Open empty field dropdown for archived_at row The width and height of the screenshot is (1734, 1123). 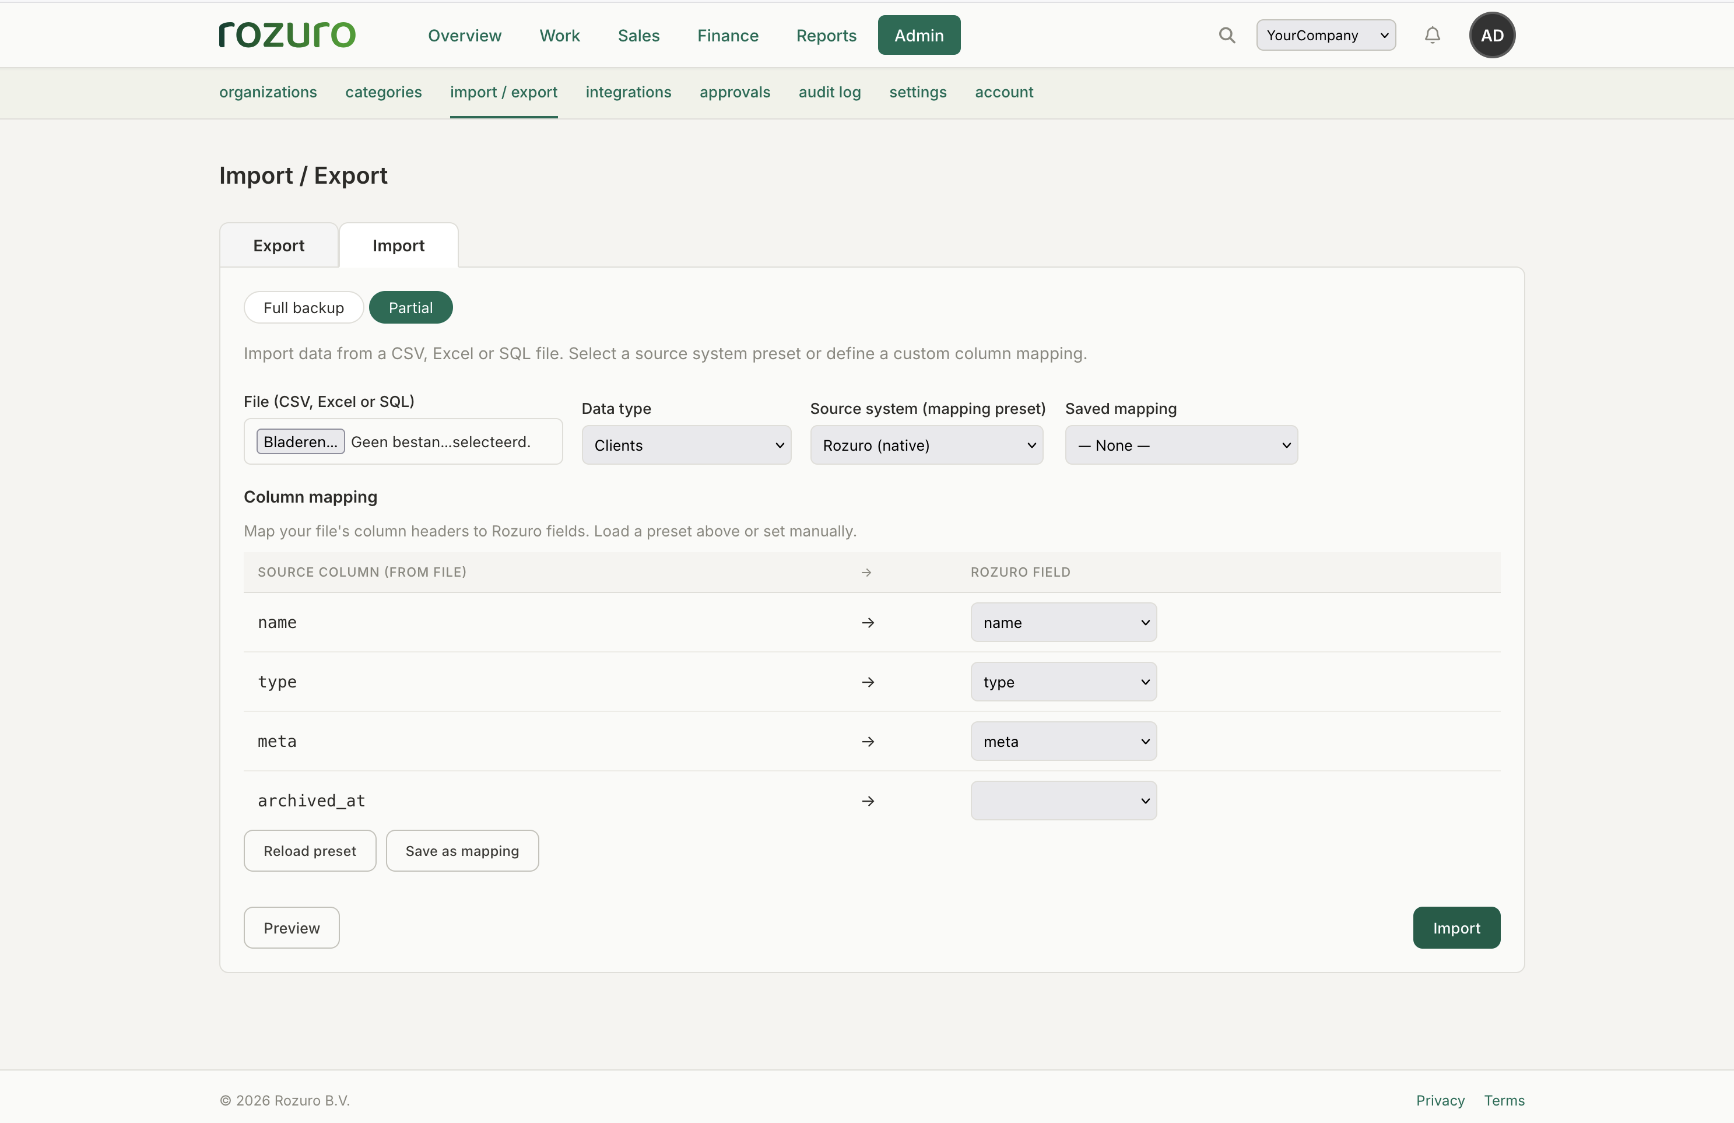[x=1063, y=801]
